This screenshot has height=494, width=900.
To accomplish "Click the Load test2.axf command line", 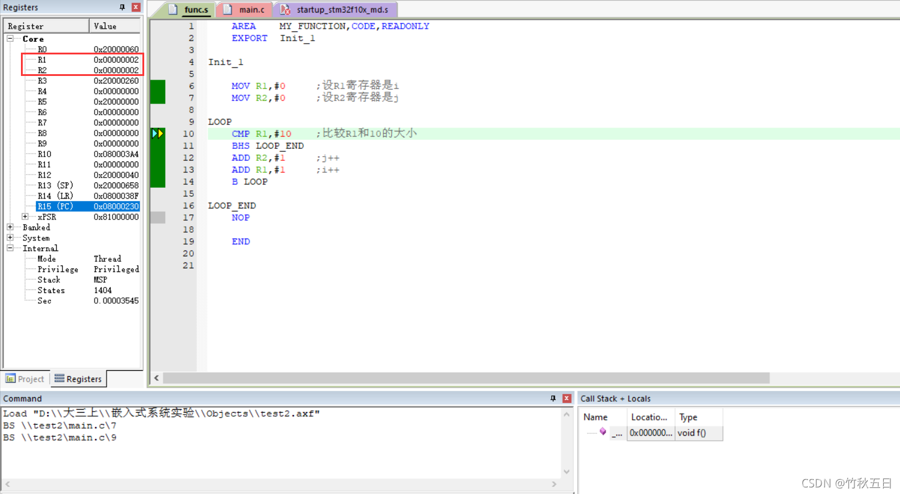I will [162, 413].
